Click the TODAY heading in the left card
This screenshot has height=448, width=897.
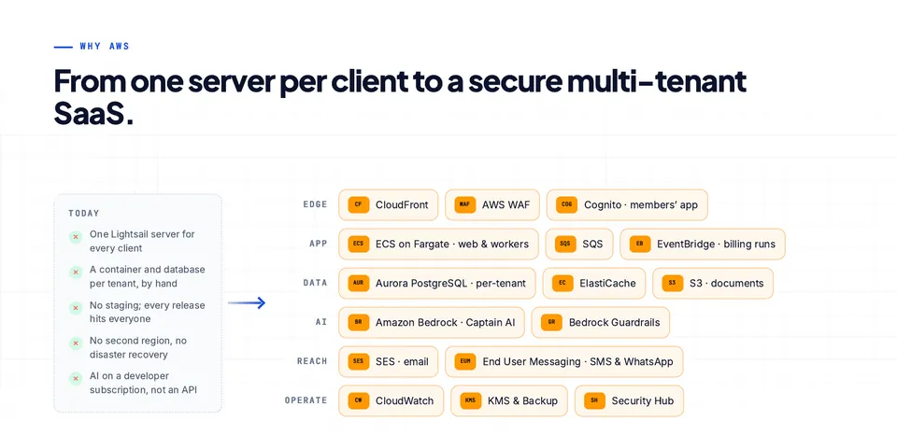84,213
